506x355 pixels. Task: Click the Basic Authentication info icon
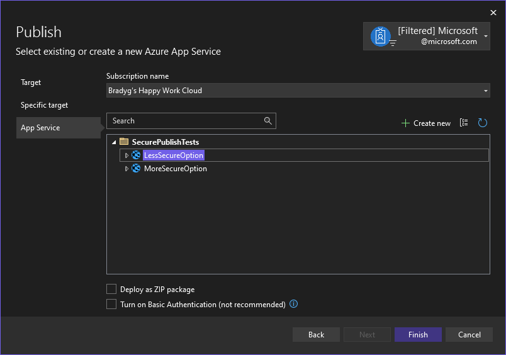pyautogui.click(x=293, y=304)
